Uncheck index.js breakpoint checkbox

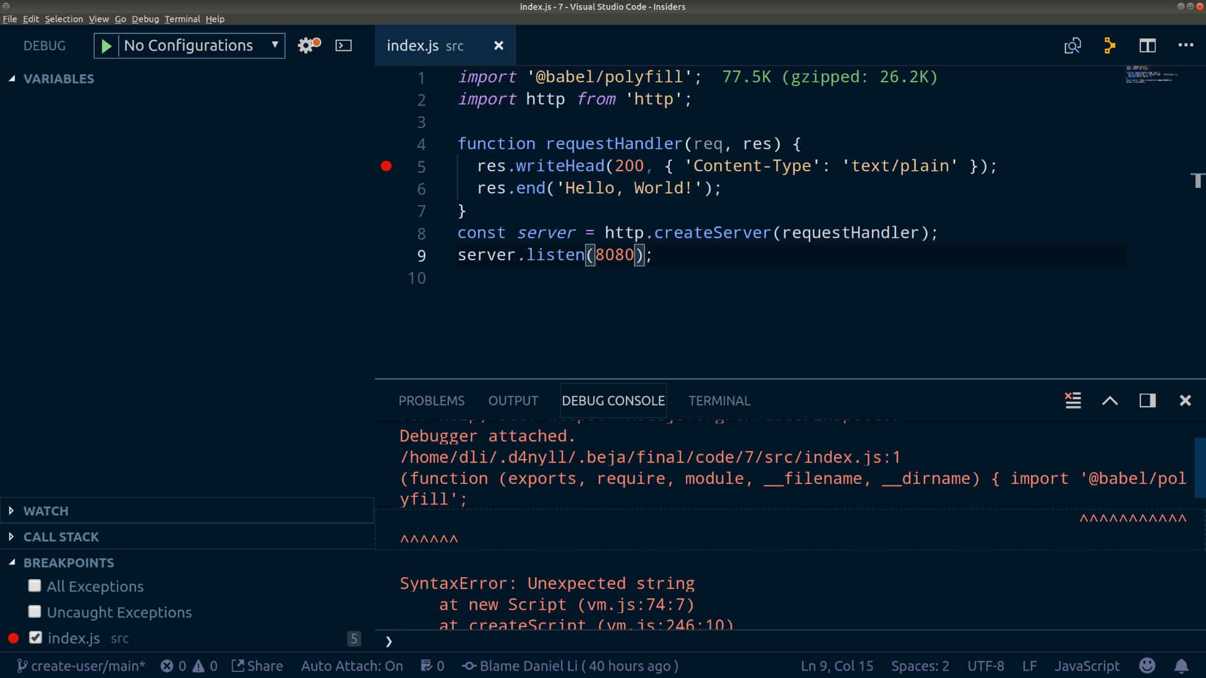click(x=36, y=637)
